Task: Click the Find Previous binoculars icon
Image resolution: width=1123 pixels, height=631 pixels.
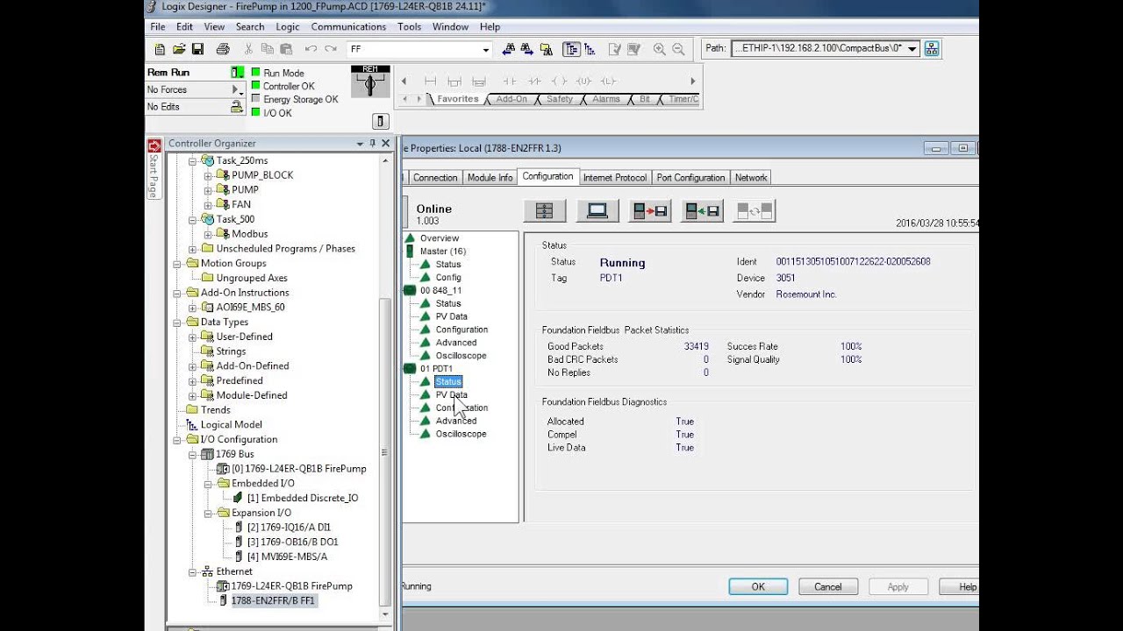Action: 508,49
